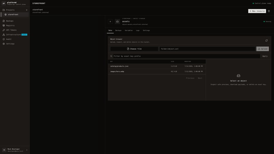Viewport: 274px width, 154px height.
Task: Apply the key prefix filter
Action: [265, 56]
